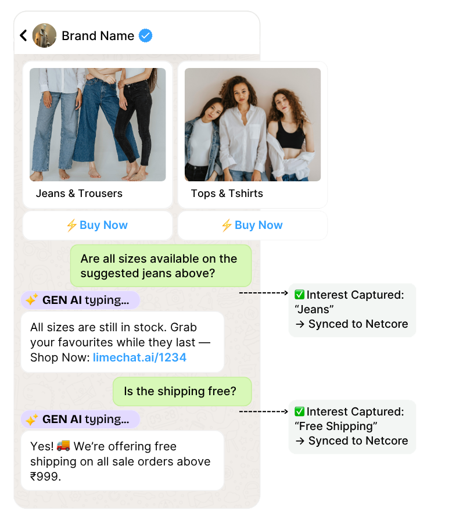
Task: Click sparkle icon above the ₹999 reply
Action: click(32, 419)
